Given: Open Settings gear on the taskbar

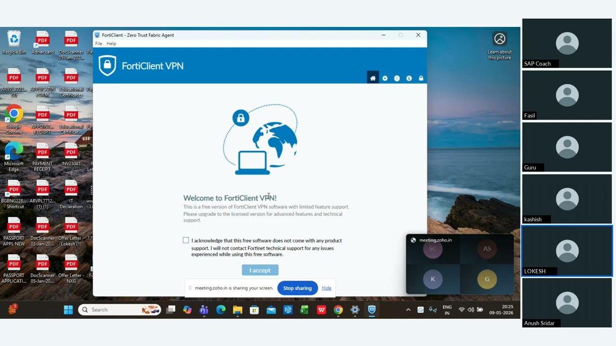Looking at the screenshot, I should [x=355, y=310].
